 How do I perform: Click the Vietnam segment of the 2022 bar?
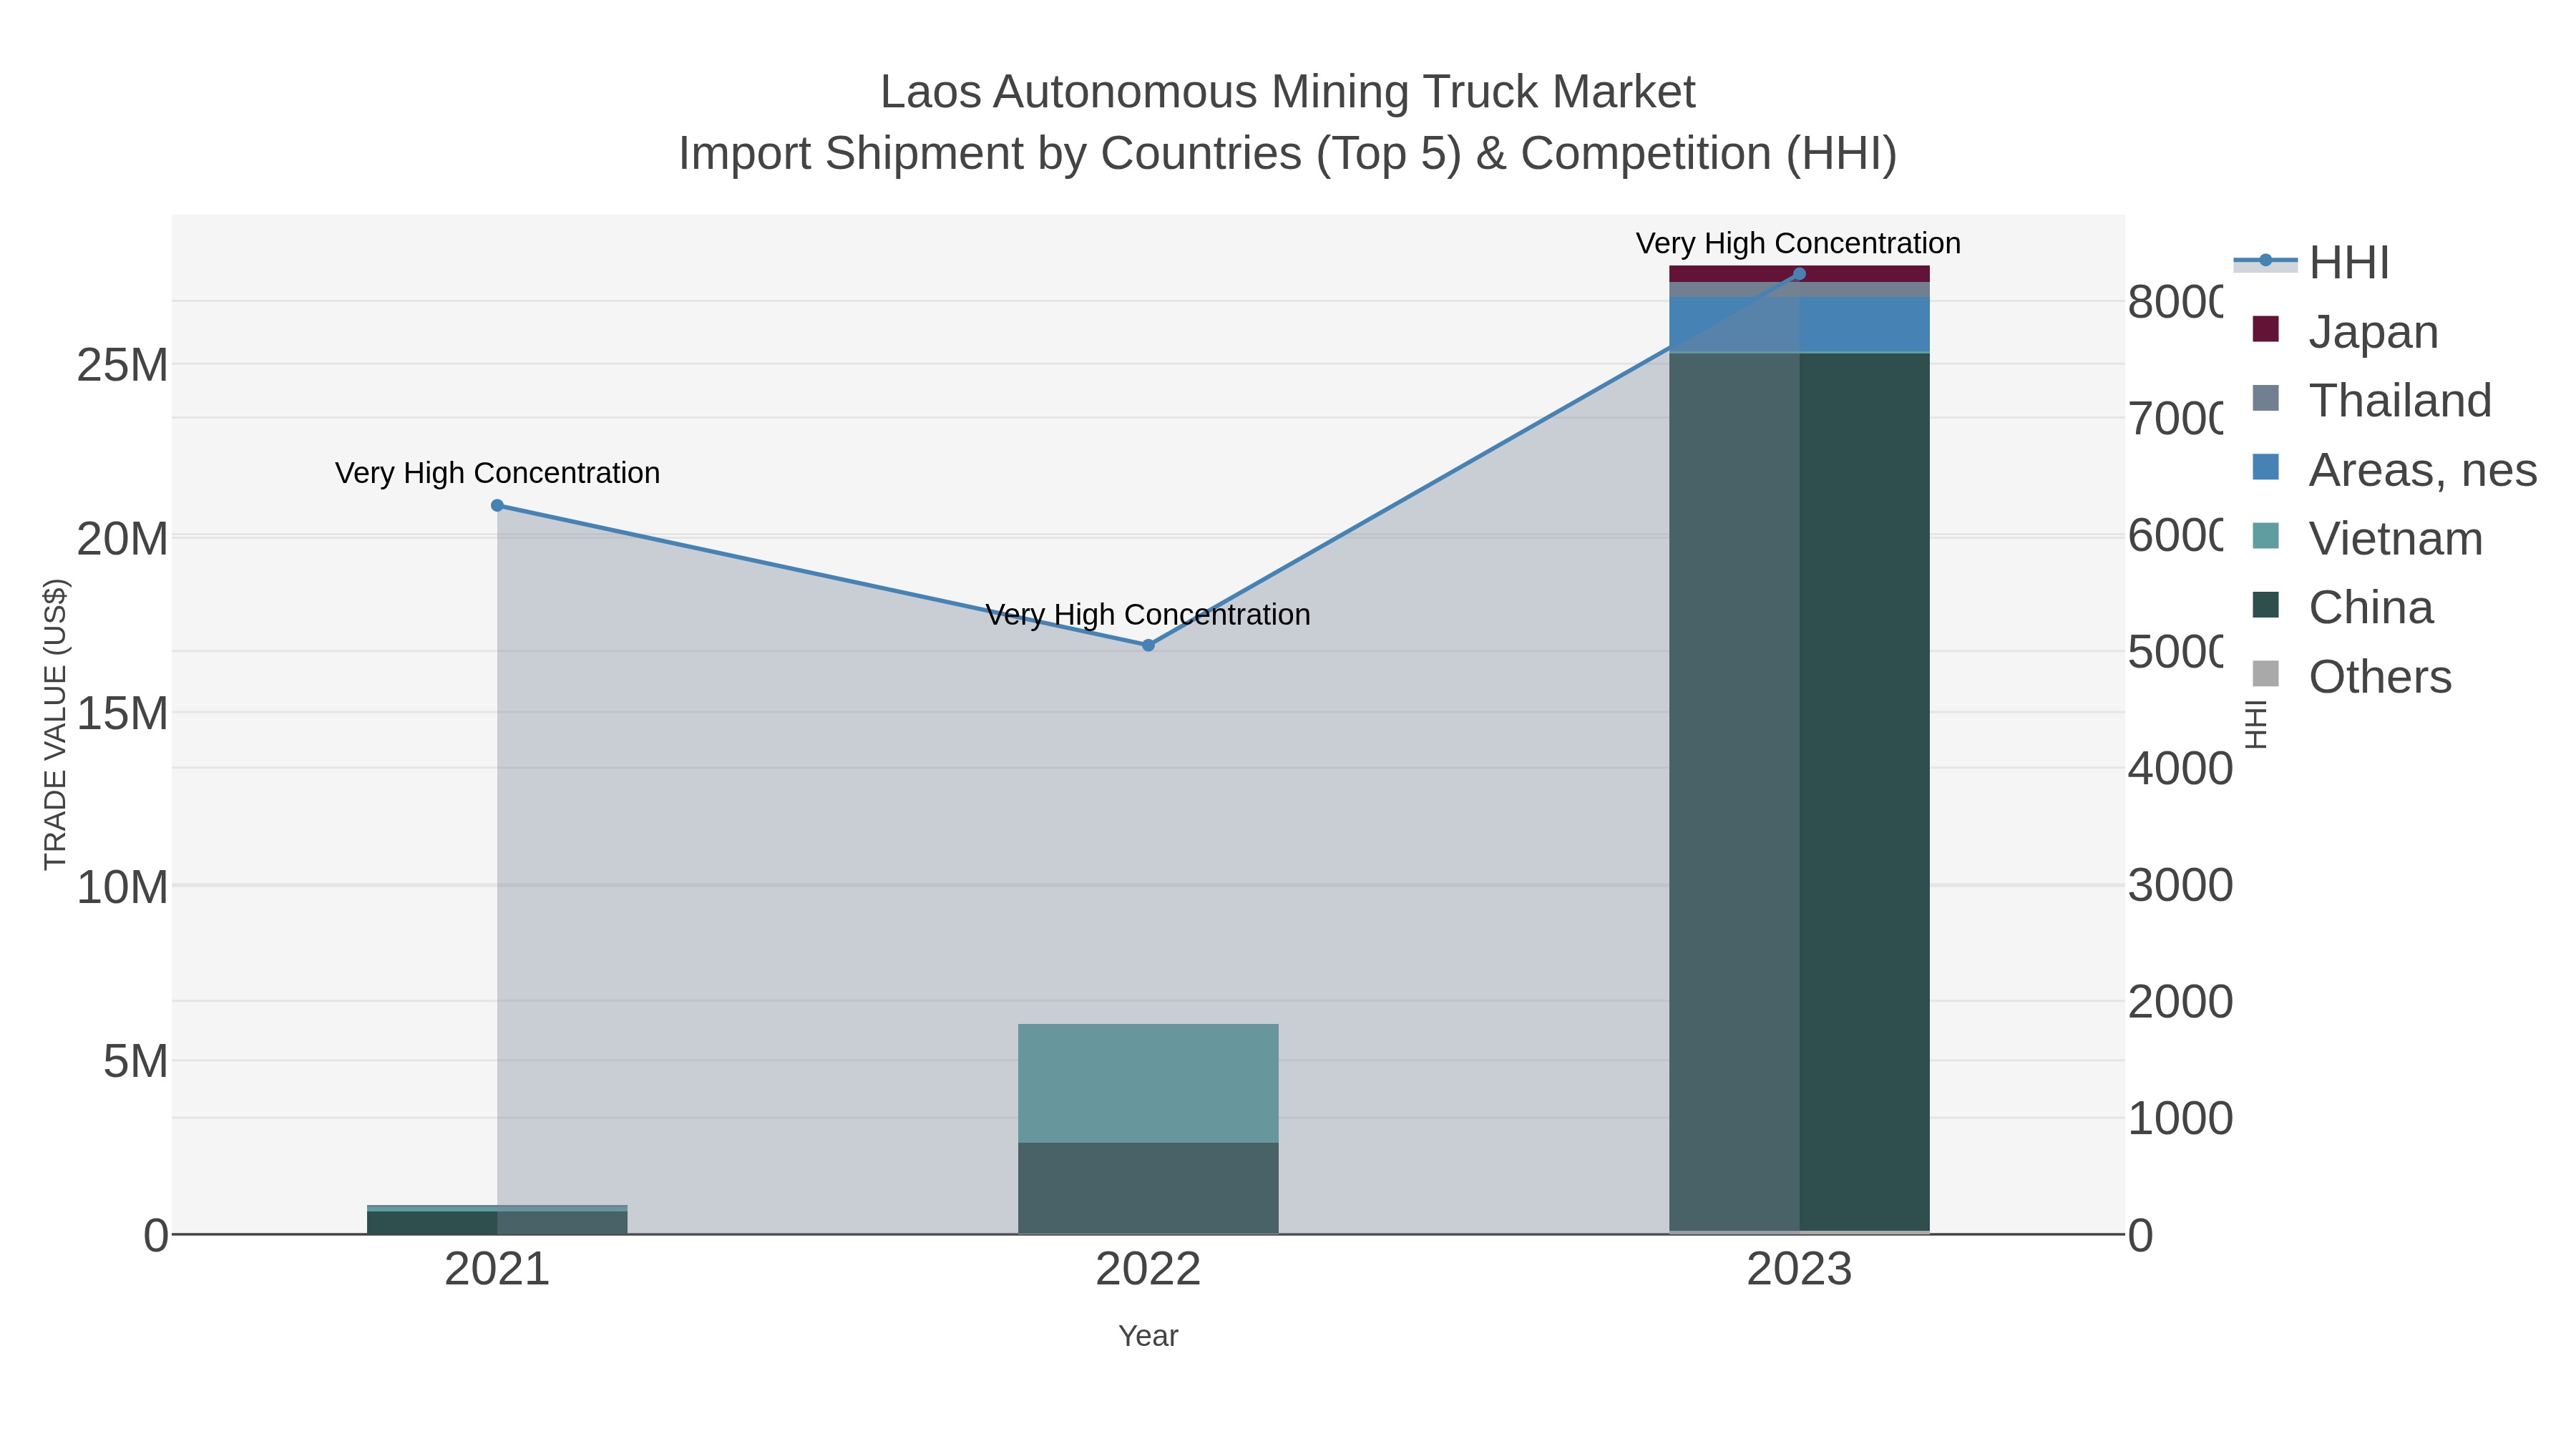tap(1148, 1083)
